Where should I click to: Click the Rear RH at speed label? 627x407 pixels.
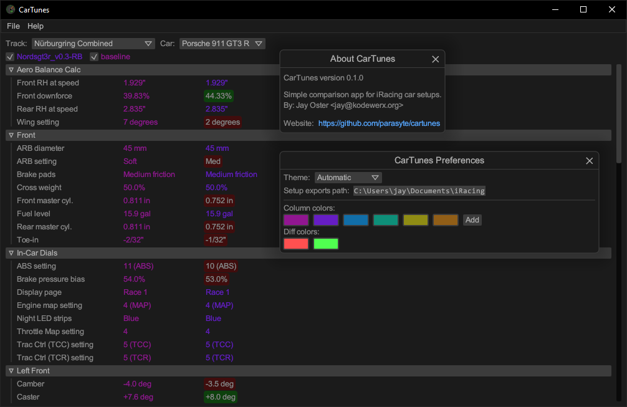47,108
